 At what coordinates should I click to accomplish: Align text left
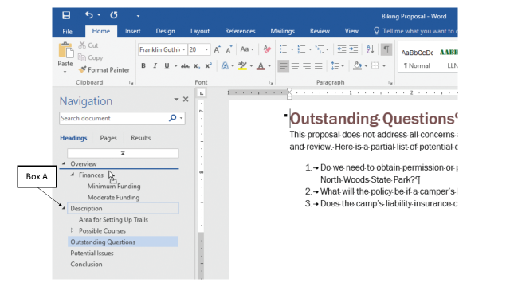[x=284, y=65]
